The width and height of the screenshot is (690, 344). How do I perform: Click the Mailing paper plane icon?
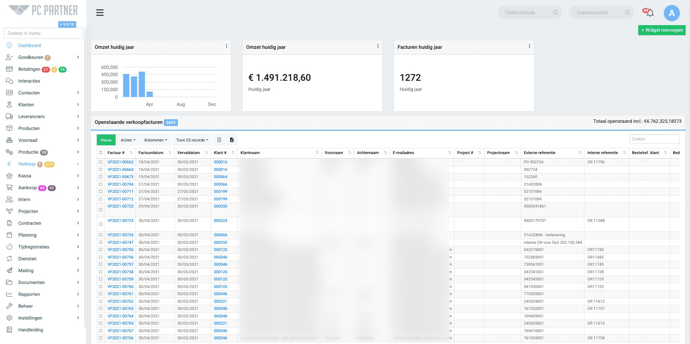click(x=10, y=270)
